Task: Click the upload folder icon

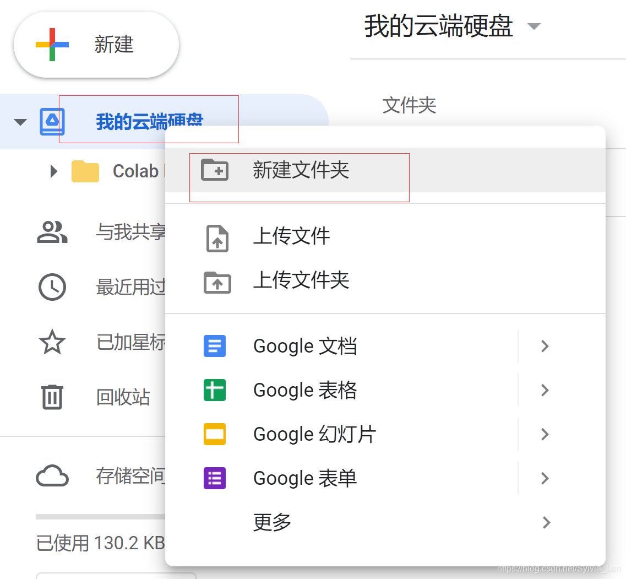Action: 217,282
